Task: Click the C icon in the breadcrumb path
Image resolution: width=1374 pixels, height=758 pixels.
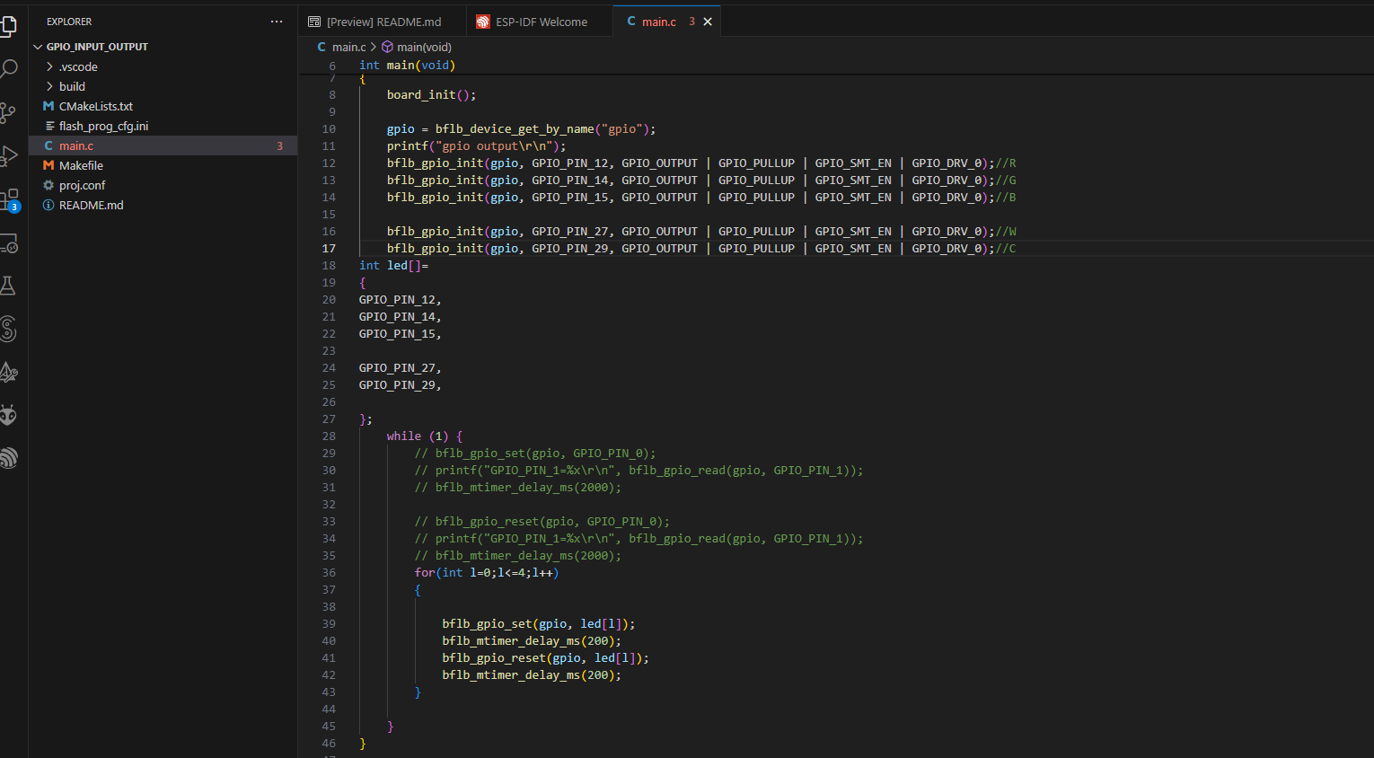Action: pyautogui.click(x=321, y=47)
